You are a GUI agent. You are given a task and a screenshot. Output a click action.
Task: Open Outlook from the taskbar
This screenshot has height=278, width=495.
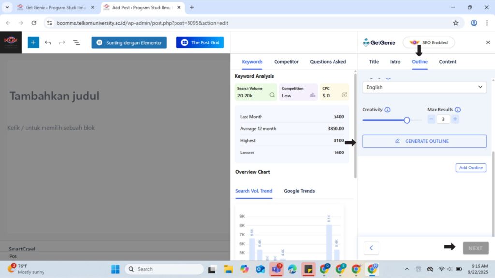(261, 269)
